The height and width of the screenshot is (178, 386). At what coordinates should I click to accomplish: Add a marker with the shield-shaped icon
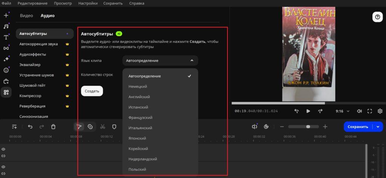tap(114, 127)
